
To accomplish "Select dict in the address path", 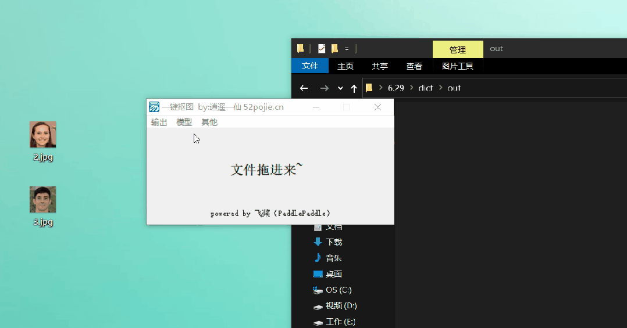I will (x=426, y=88).
